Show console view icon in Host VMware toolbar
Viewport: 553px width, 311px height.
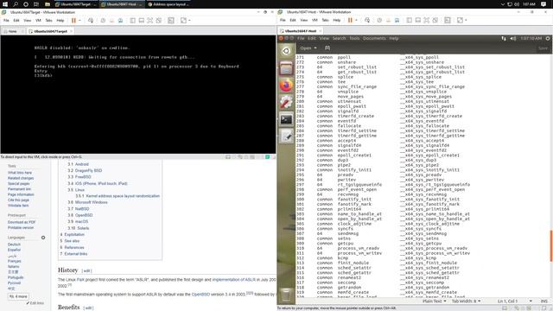click(448, 21)
